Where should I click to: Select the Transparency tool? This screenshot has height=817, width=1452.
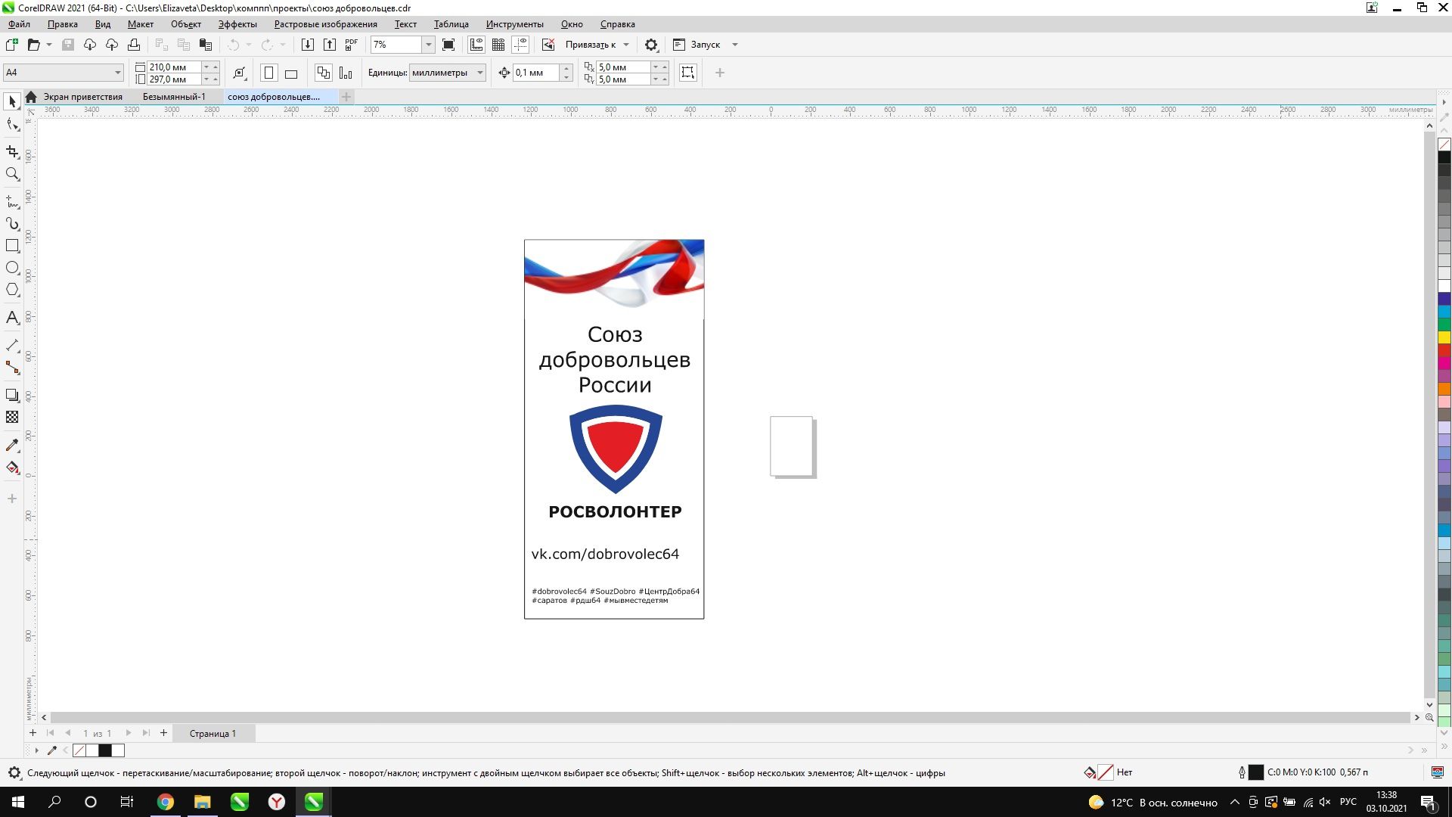12,417
